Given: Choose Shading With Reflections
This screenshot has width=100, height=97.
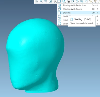Looking at the screenshot, I should click(79, 5).
